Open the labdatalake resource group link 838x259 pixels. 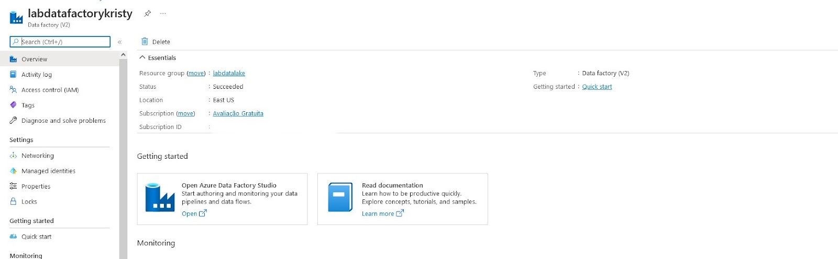tap(229, 73)
